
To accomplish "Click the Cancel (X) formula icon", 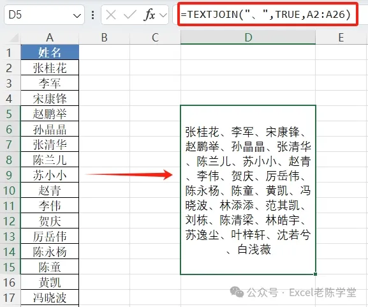I will 111,15.
